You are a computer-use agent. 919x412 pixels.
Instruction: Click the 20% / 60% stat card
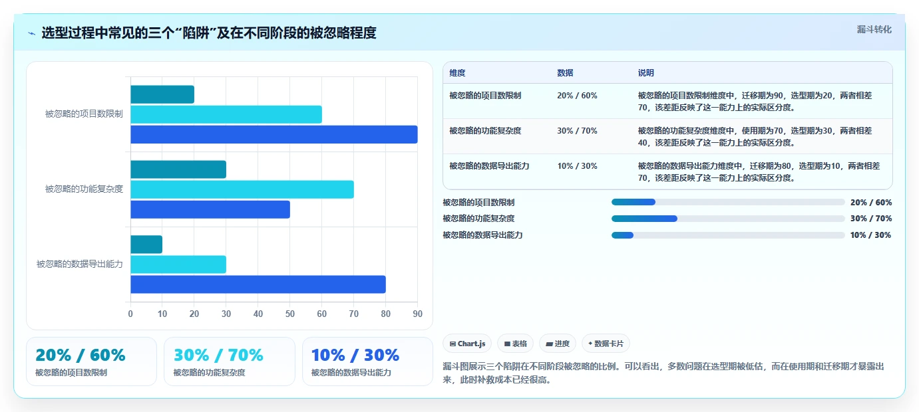tap(91, 361)
